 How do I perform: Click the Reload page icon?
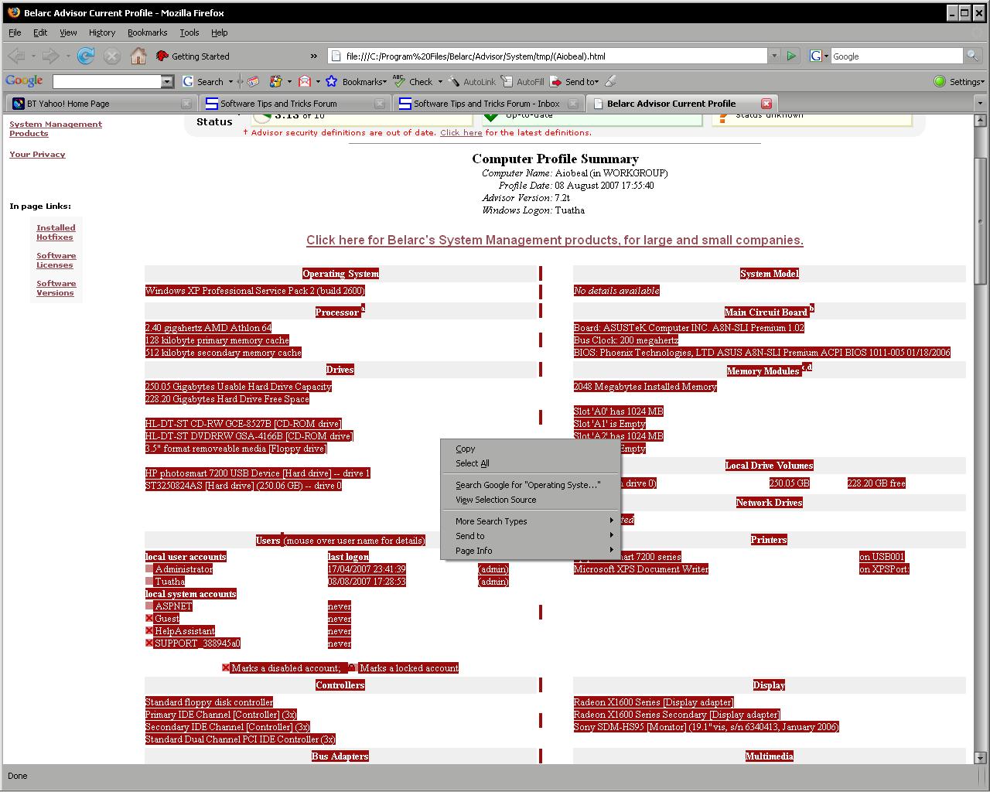(x=86, y=56)
